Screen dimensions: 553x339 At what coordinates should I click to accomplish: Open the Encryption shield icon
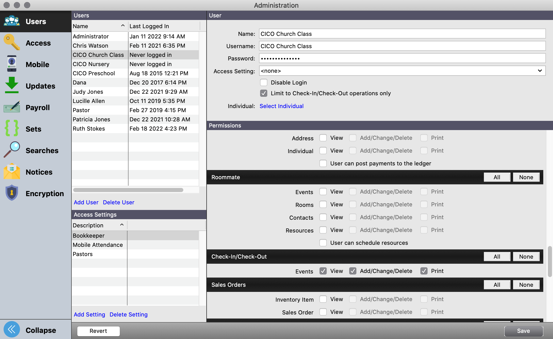(12, 193)
